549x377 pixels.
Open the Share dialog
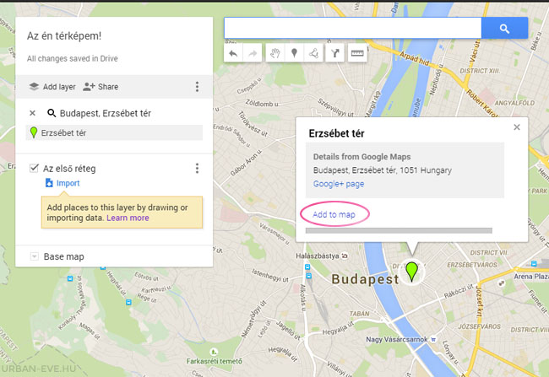[x=101, y=86]
